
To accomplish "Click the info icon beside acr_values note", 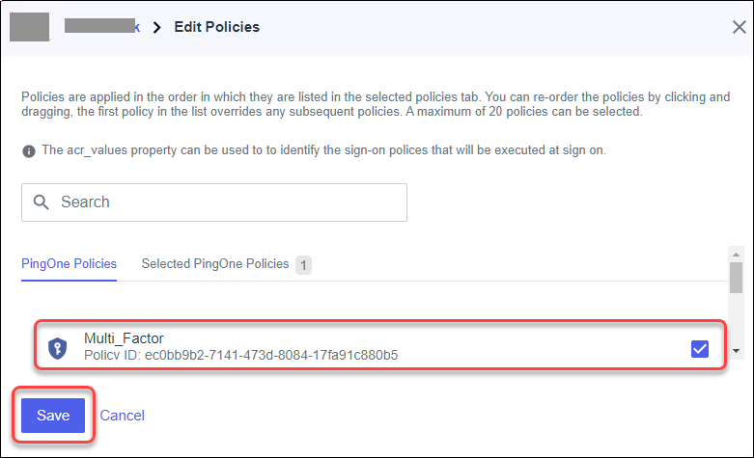I will click(29, 151).
